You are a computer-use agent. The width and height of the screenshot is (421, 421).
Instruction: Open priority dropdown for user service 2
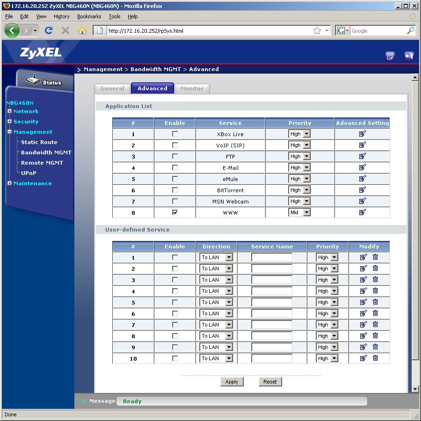[x=327, y=269]
